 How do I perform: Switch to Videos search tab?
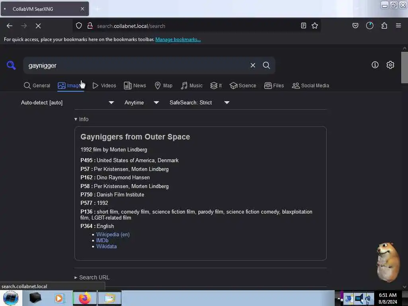(104, 86)
